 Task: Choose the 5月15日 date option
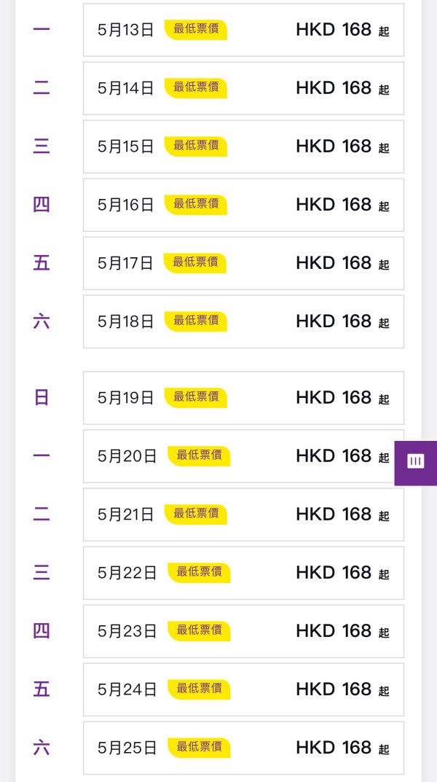pyautogui.click(x=243, y=146)
